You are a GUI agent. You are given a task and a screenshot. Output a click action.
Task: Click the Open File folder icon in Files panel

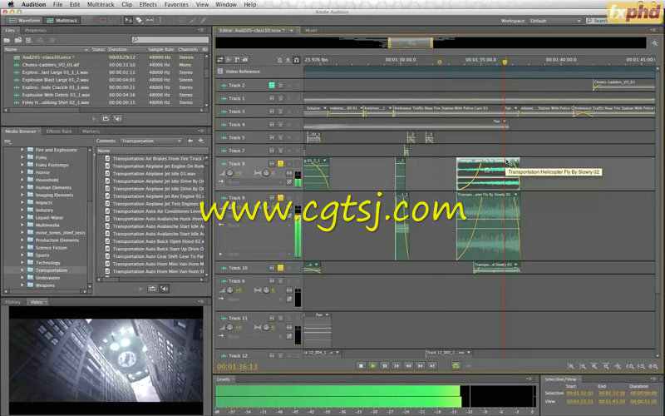[x=7, y=40]
